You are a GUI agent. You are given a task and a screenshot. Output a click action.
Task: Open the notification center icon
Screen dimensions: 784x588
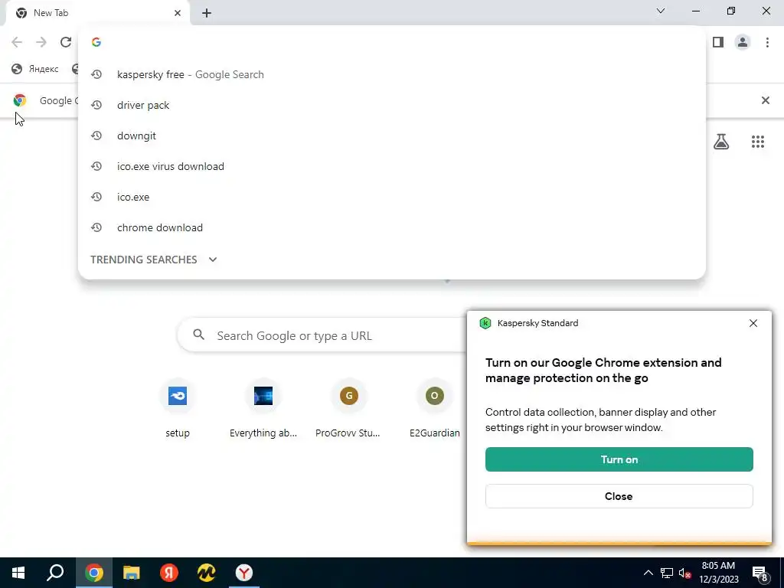coord(760,573)
